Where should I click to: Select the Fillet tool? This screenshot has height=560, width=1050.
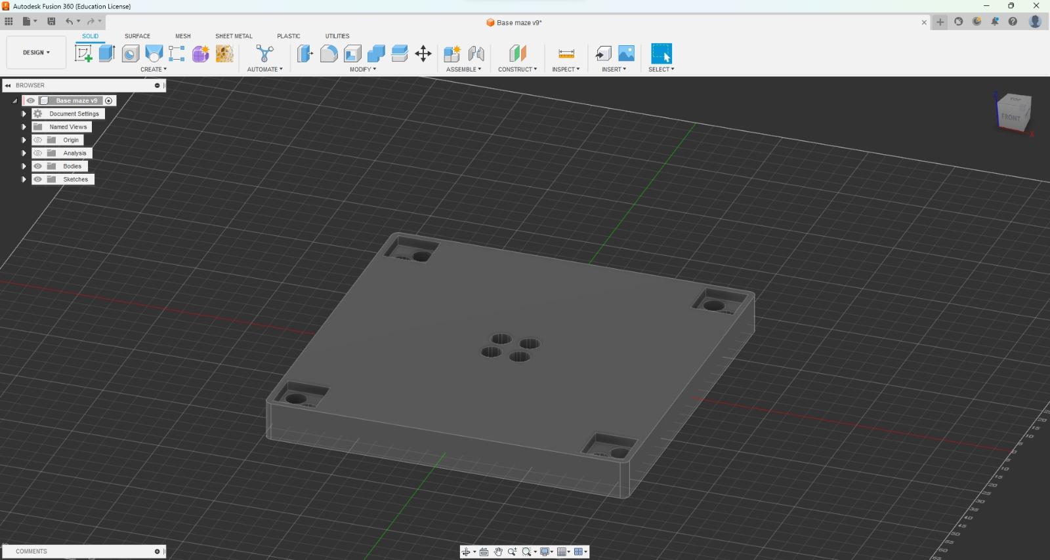[329, 54]
